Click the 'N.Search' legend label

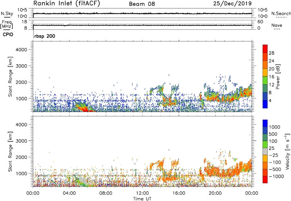point(281,13)
